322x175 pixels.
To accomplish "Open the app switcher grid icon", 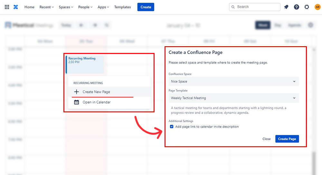I will [x=7, y=7].
